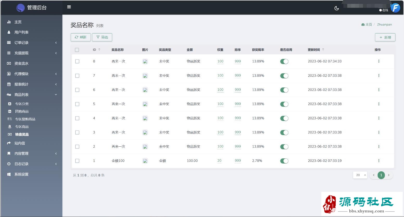This screenshot has height=217, width=404.
Task: Expand the 内容管理 sidebar menu
Action: [x=31, y=154]
